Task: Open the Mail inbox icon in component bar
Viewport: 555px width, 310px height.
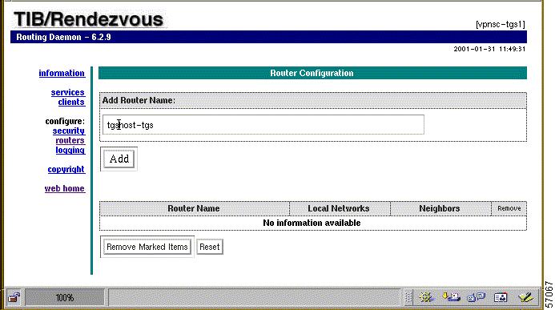Action: 451,297
